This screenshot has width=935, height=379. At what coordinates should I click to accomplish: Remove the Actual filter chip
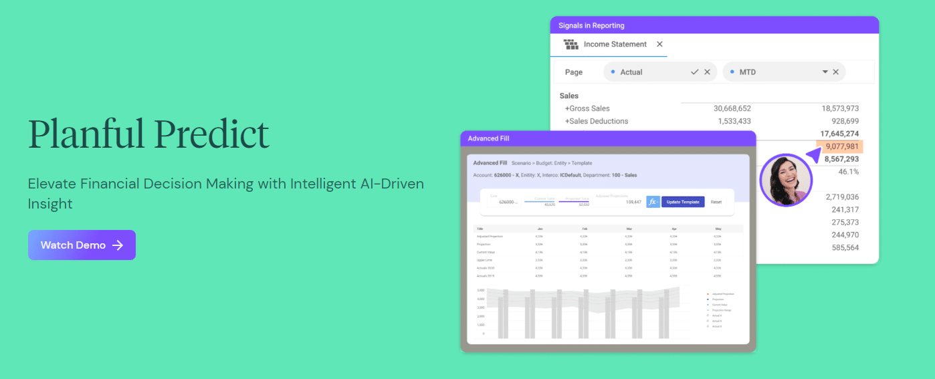tap(707, 72)
